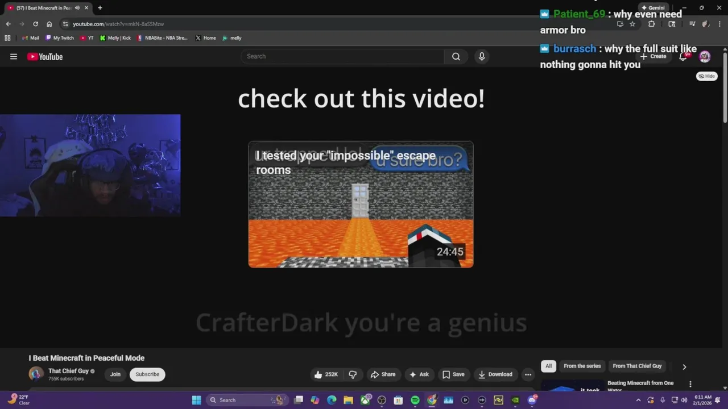Open Chrome three-dot menu
Screen dimensions: 728x409
tap(719, 24)
